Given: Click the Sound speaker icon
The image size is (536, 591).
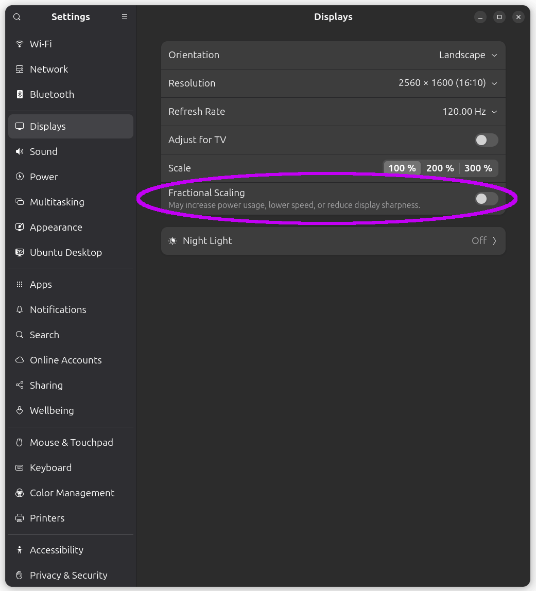Looking at the screenshot, I should tap(20, 151).
